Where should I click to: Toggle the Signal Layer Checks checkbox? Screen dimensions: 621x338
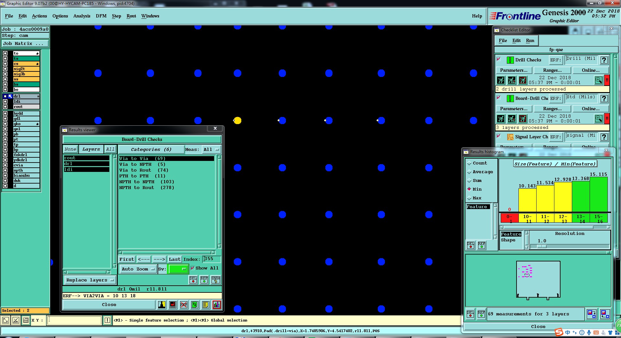pos(499,136)
